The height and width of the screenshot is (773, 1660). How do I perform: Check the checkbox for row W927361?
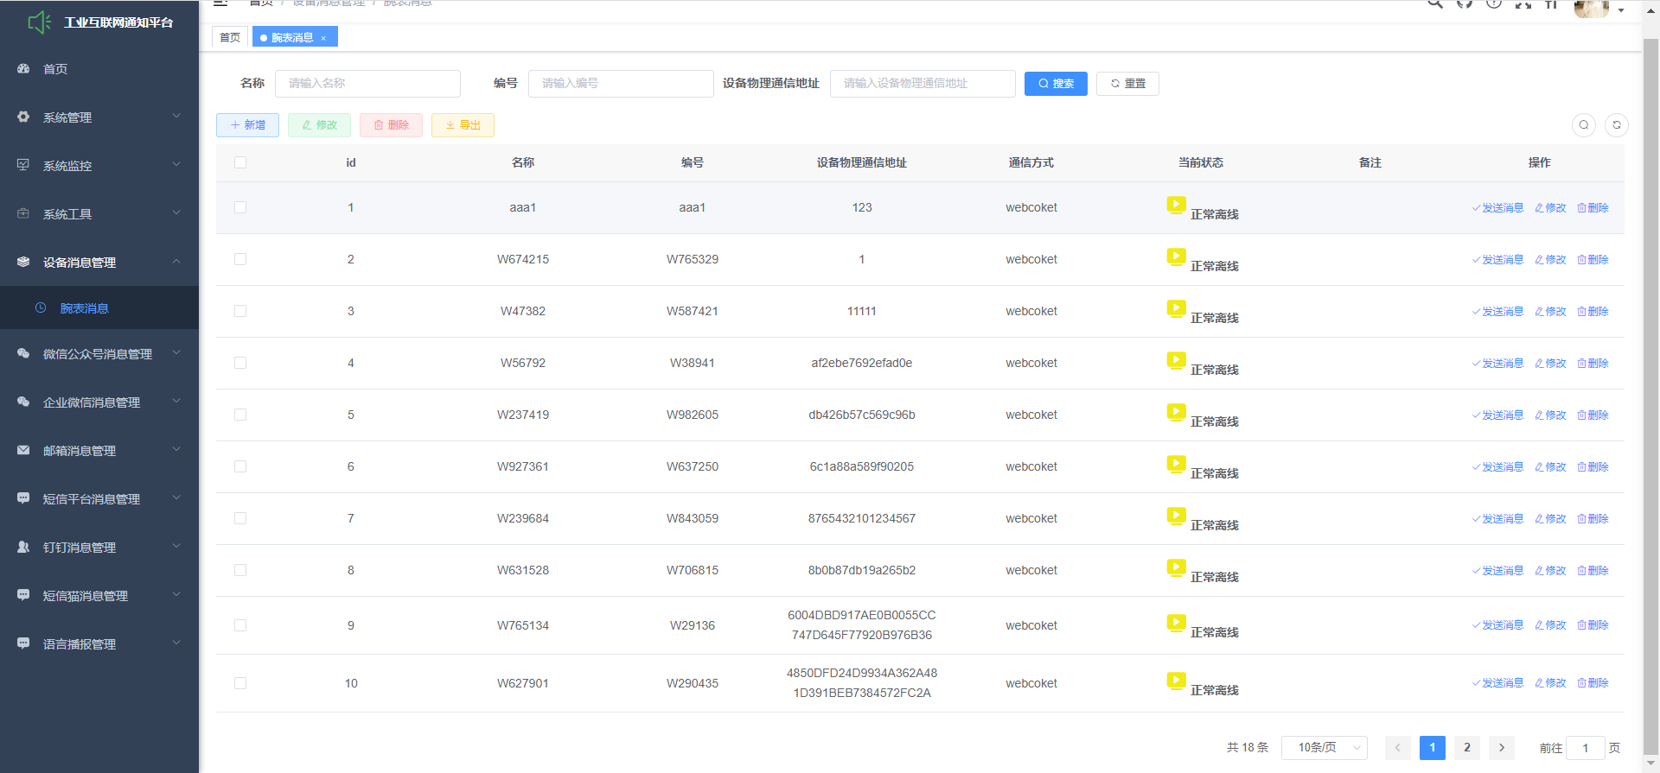[240, 466]
